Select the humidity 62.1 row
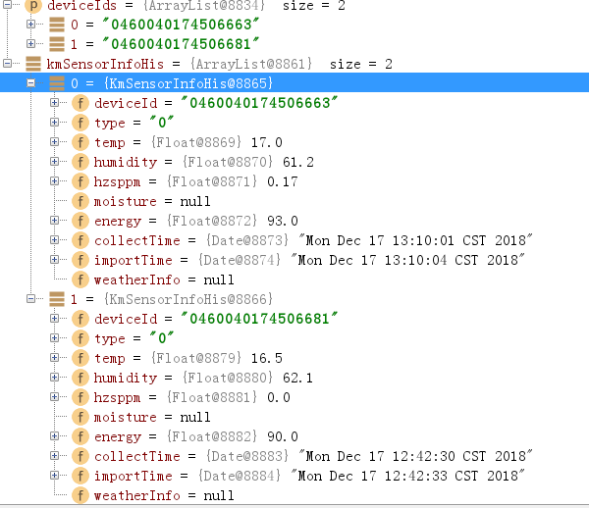The height and width of the screenshot is (508, 589). [x=294, y=378]
